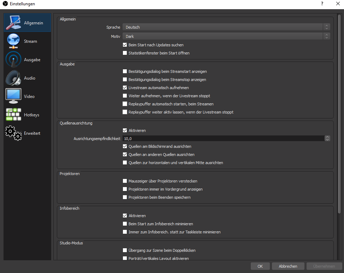Screen dimensions: 344x273
Task: Select the Erweitert gears icon
Action: pyautogui.click(x=13, y=133)
